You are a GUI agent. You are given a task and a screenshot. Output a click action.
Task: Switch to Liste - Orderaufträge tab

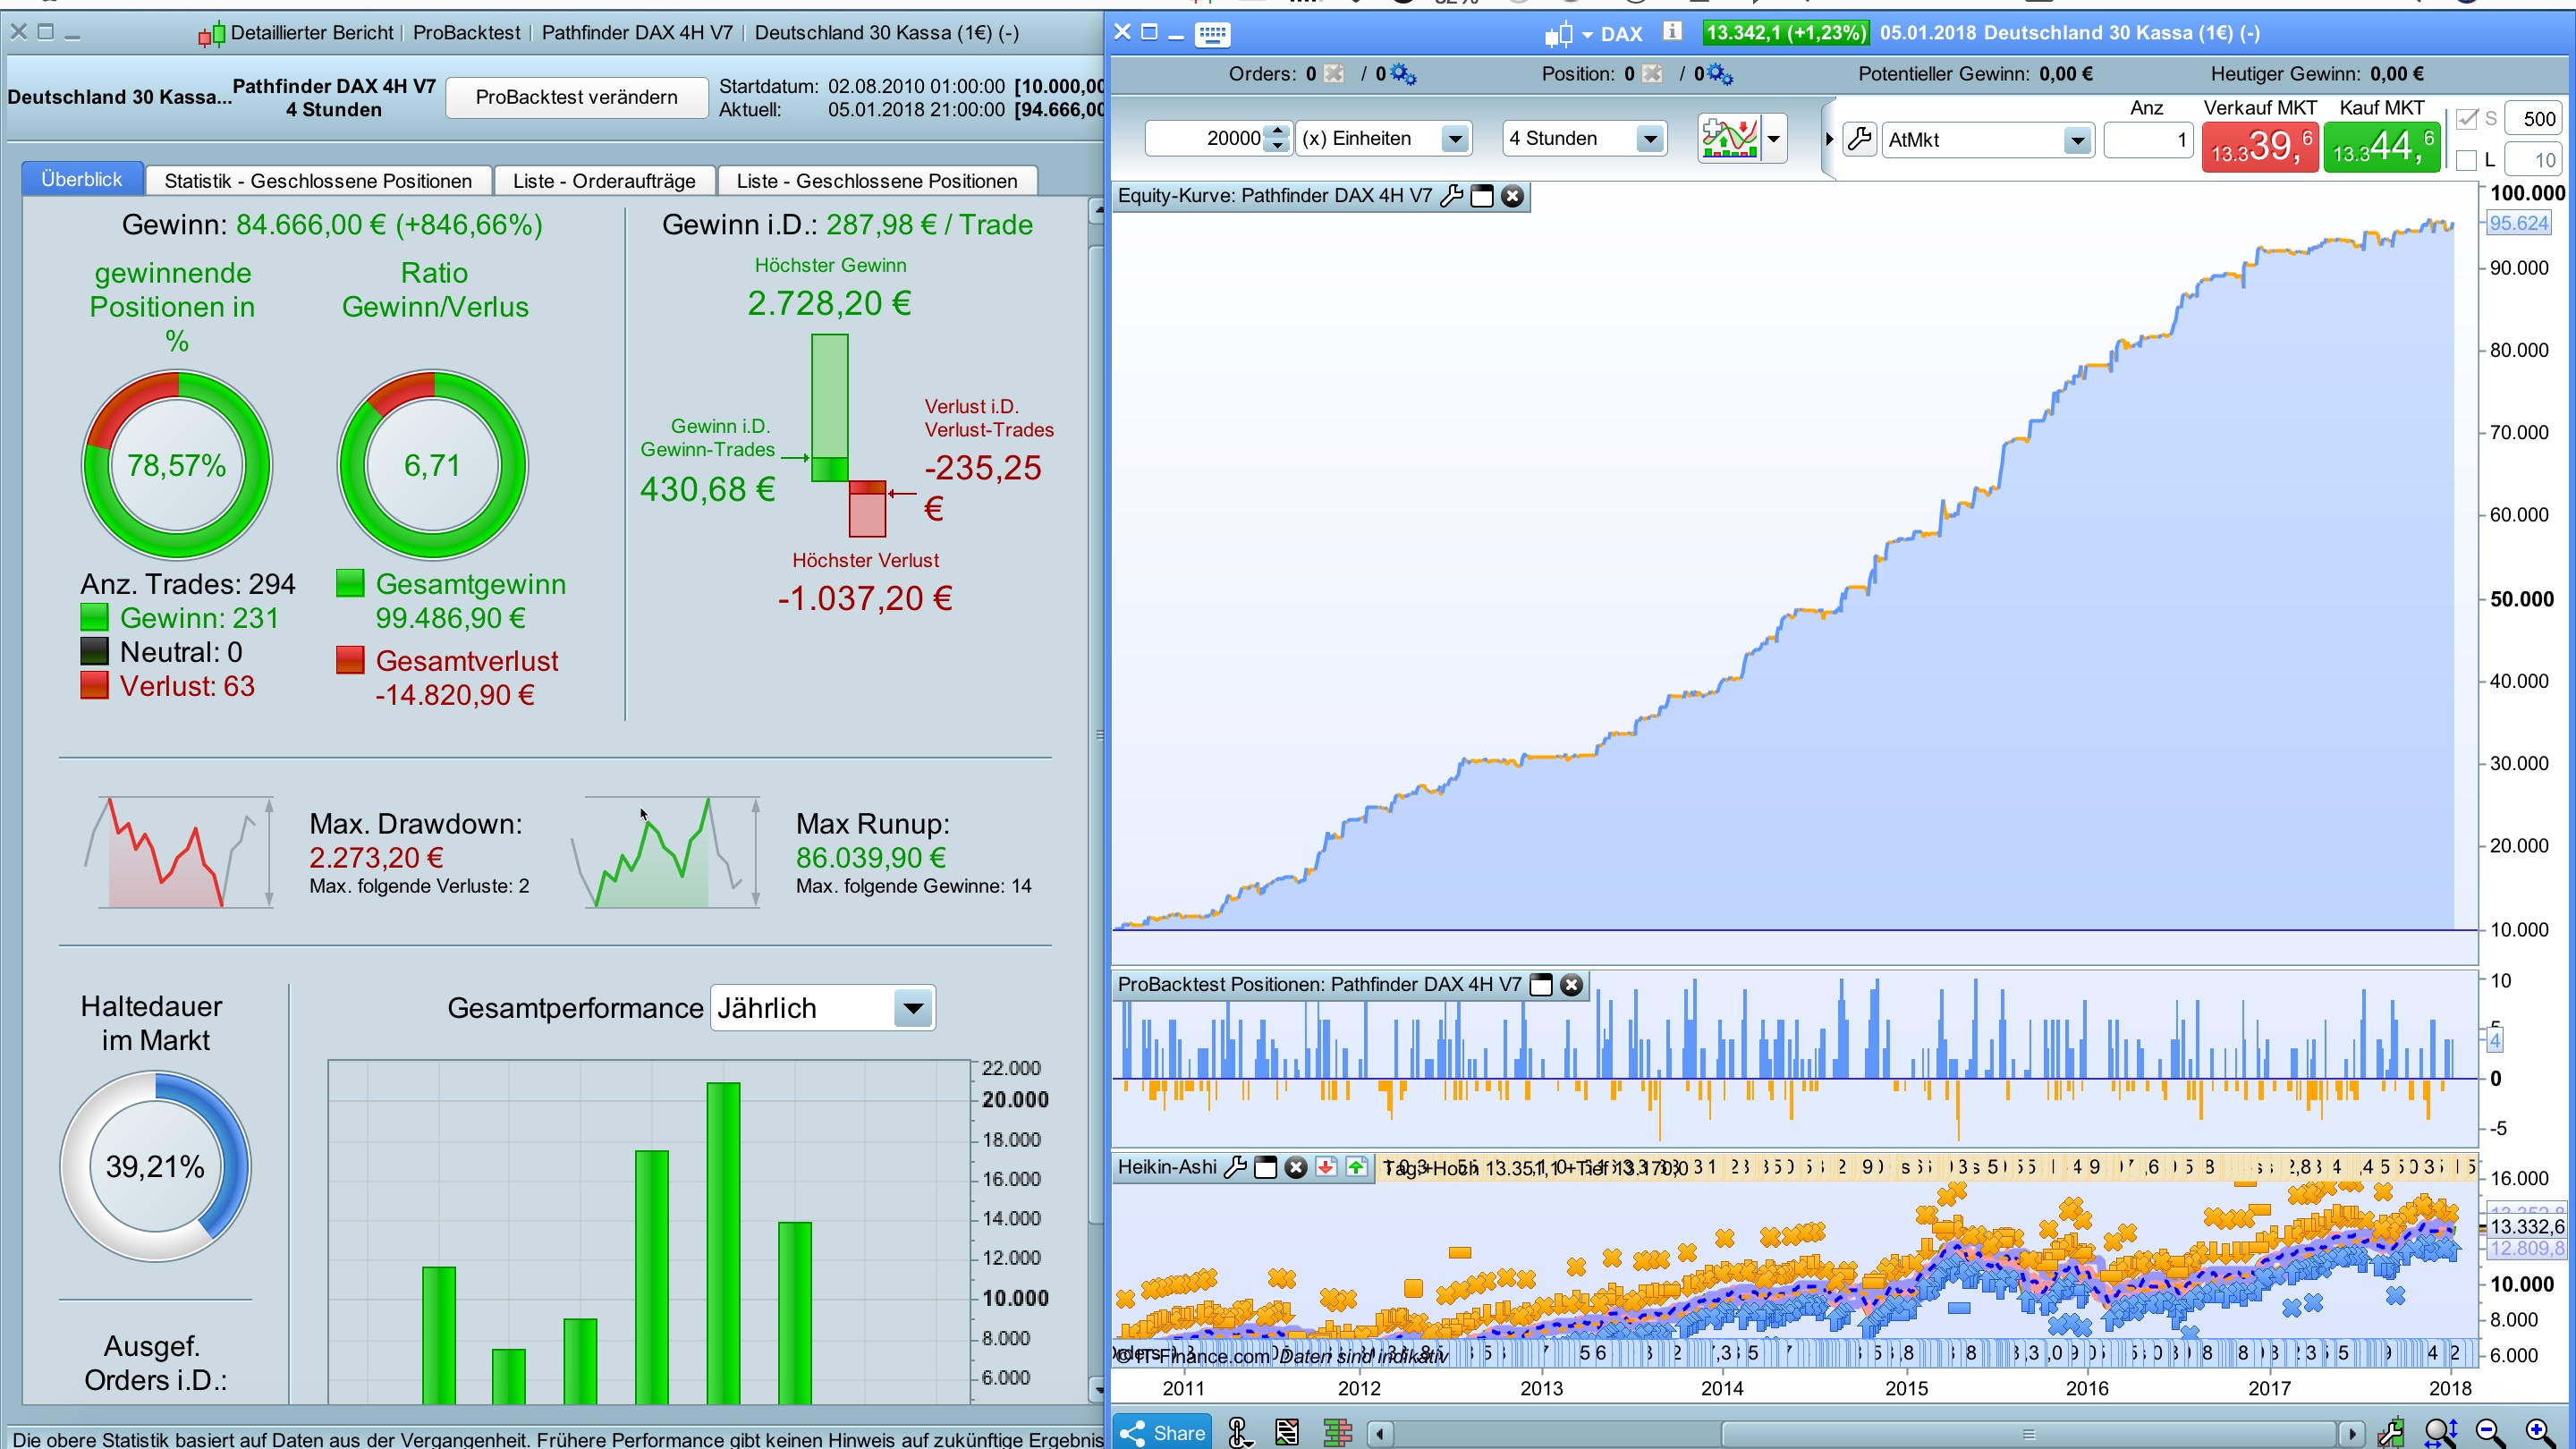(x=604, y=181)
